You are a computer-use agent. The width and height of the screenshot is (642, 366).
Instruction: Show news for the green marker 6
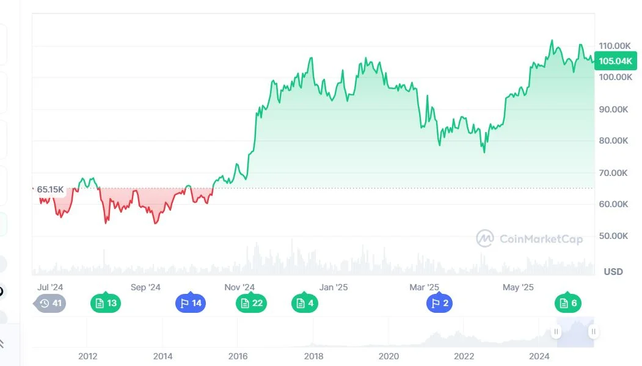[x=567, y=303]
